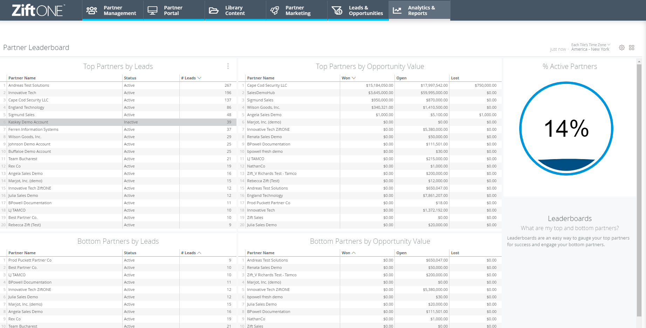The image size is (646, 328).
Task: Toggle Won sort in Bottom Opportunity Value
Action: [349, 253]
